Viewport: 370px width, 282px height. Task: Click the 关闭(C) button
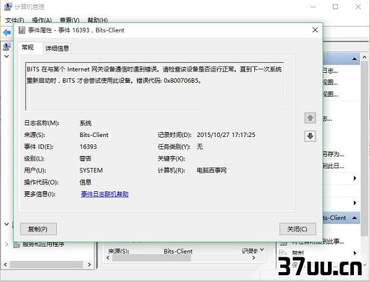click(x=298, y=229)
